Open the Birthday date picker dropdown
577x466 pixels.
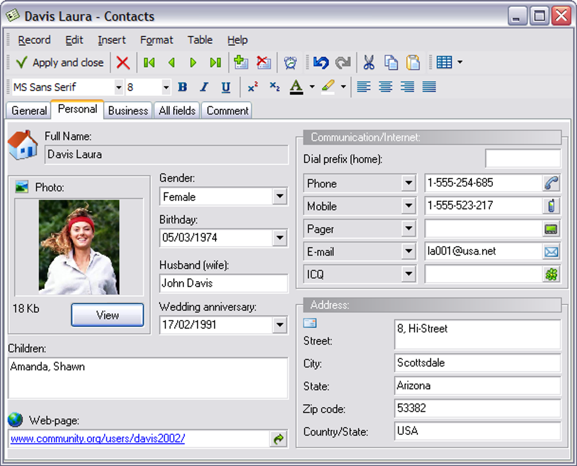(279, 238)
